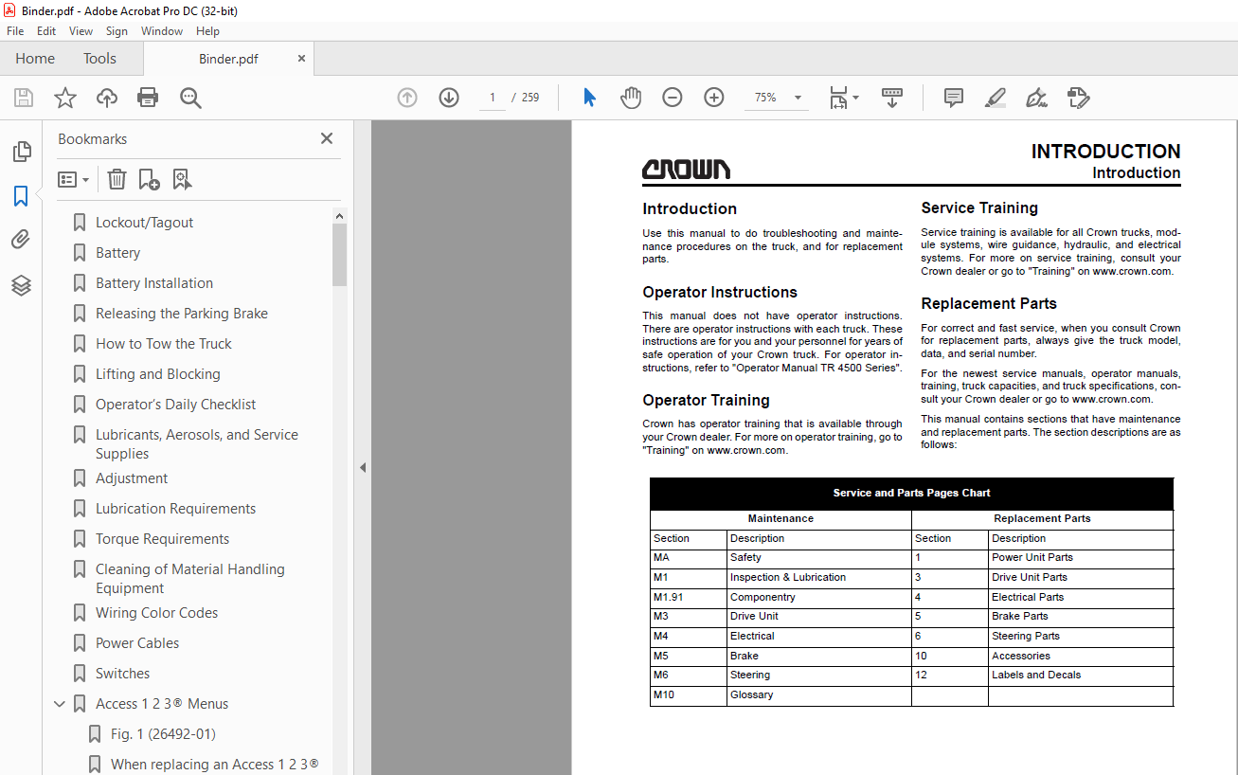
Task: Open the Wiring Color Codes bookmark
Action: (156, 613)
